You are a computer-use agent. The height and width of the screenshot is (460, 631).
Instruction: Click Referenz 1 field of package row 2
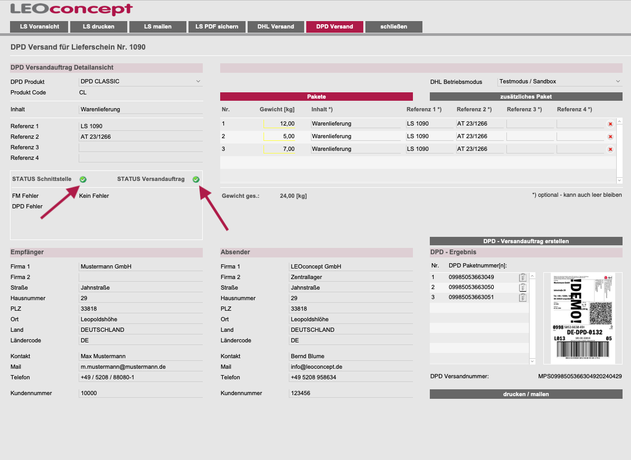point(430,136)
